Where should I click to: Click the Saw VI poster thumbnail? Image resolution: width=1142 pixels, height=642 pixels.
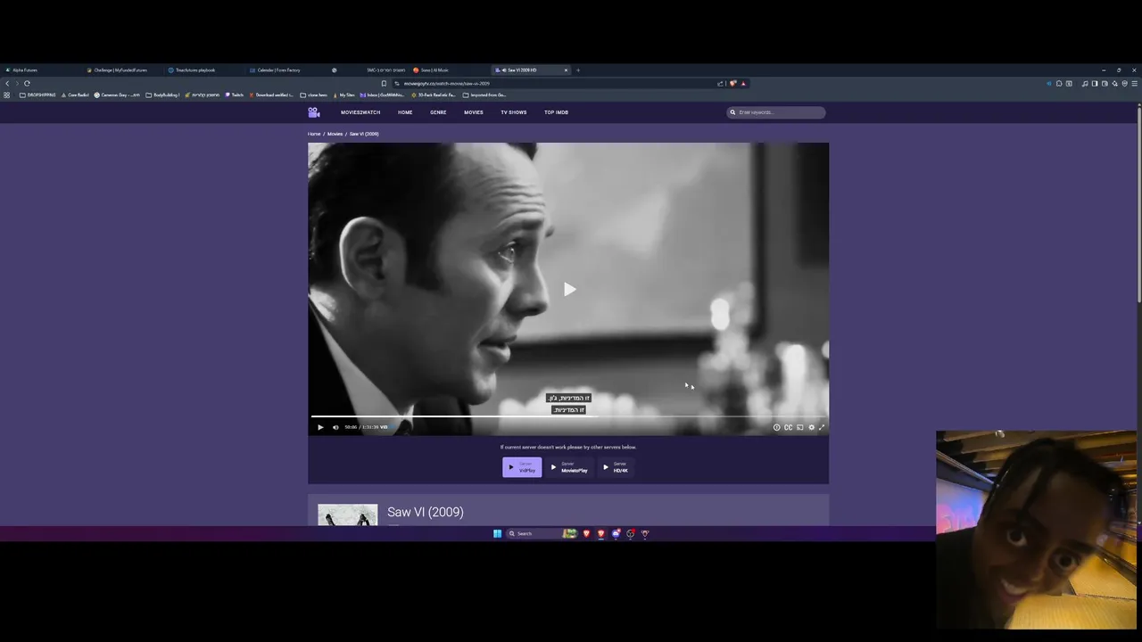click(347, 514)
